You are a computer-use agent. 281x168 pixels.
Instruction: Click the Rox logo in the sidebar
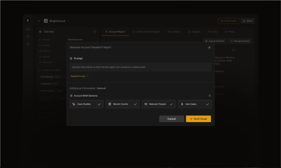point(28,21)
